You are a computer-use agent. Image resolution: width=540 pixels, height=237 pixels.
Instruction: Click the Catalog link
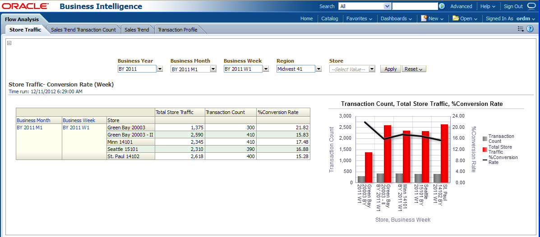[x=329, y=18]
